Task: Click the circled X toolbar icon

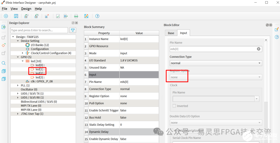Action: (6, 16)
